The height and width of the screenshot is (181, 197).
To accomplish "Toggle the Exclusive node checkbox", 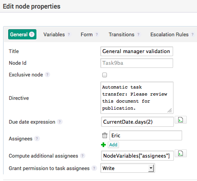I will pyautogui.click(x=105, y=75).
